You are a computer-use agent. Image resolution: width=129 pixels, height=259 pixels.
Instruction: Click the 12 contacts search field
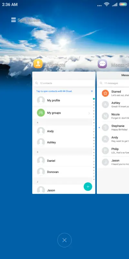(64, 83)
